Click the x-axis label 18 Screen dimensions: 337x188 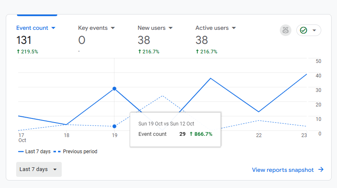click(67, 135)
